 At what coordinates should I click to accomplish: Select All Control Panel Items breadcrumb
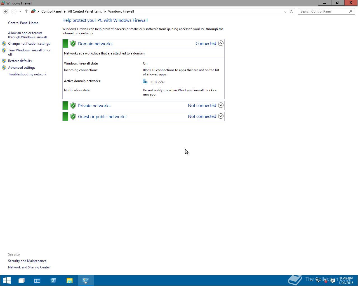point(85,11)
